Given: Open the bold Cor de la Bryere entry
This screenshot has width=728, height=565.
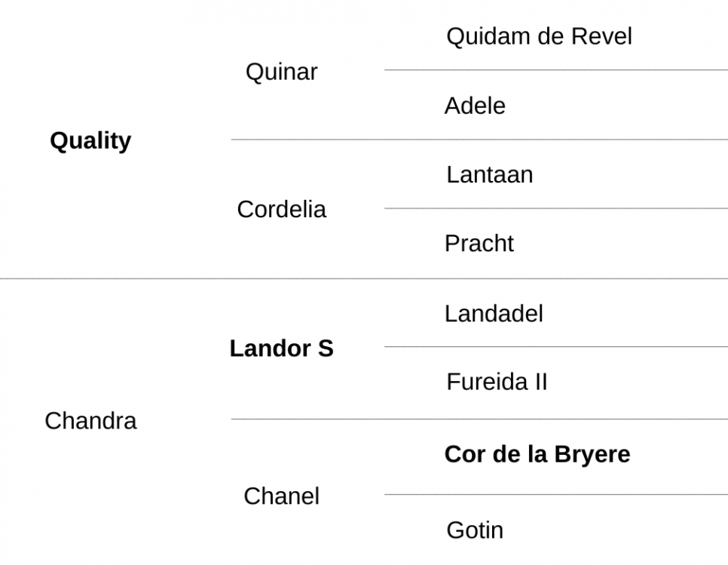Looking at the screenshot, I should (537, 454).
